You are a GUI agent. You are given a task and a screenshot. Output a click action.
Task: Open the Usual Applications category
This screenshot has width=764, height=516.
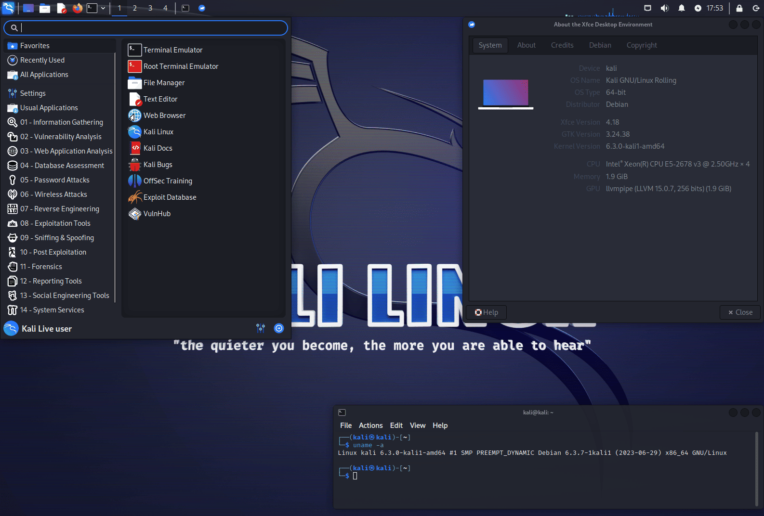pyautogui.click(x=60, y=108)
